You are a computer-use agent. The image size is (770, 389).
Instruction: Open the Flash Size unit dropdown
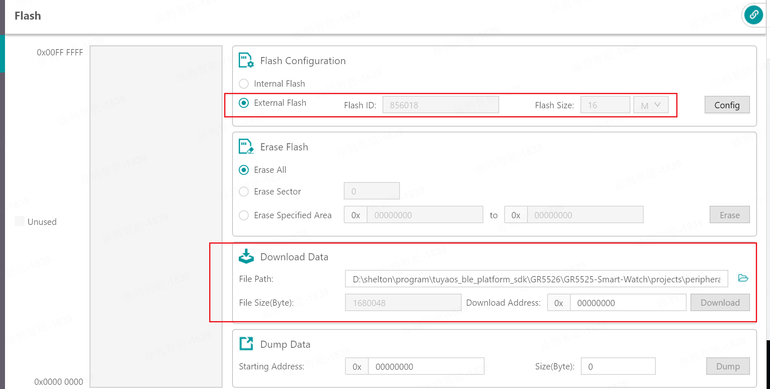click(x=651, y=105)
